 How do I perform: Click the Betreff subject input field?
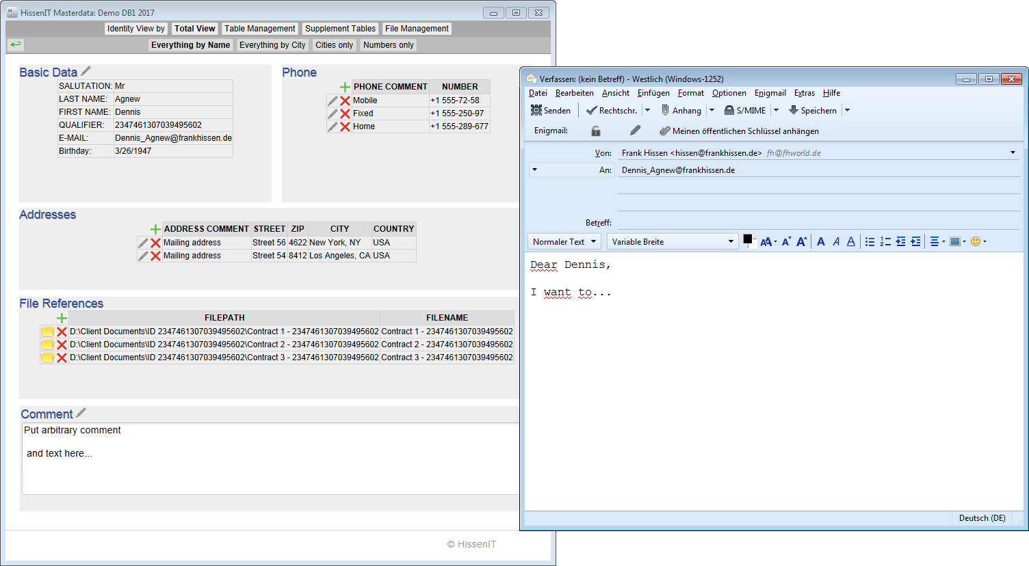coord(818,222)
